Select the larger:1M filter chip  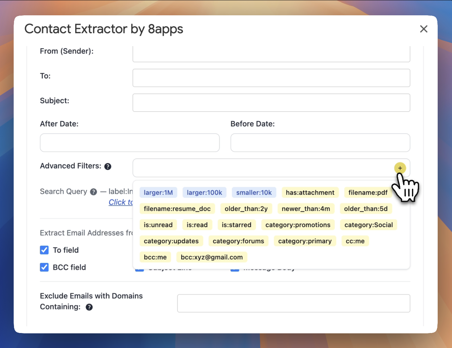point(158,193)
